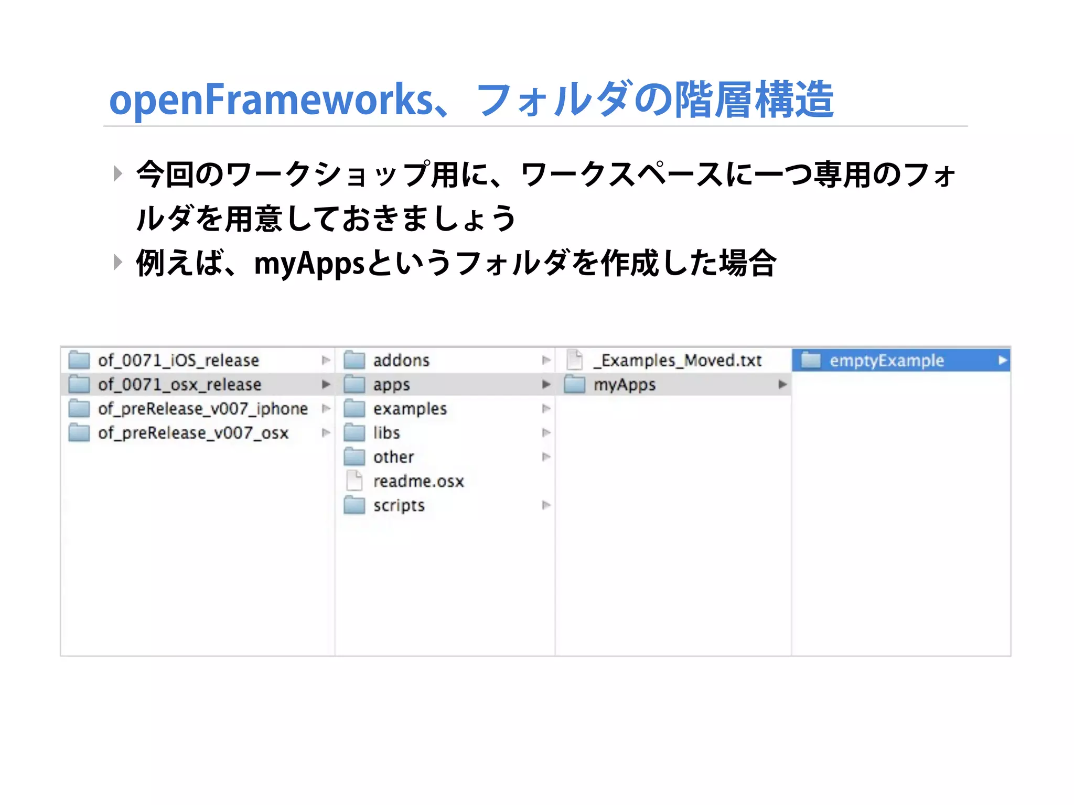Image resolution: width=1074 pixels, height=805 pixels.
Task: Click the scripts folder icon
Action: [355, 505]
